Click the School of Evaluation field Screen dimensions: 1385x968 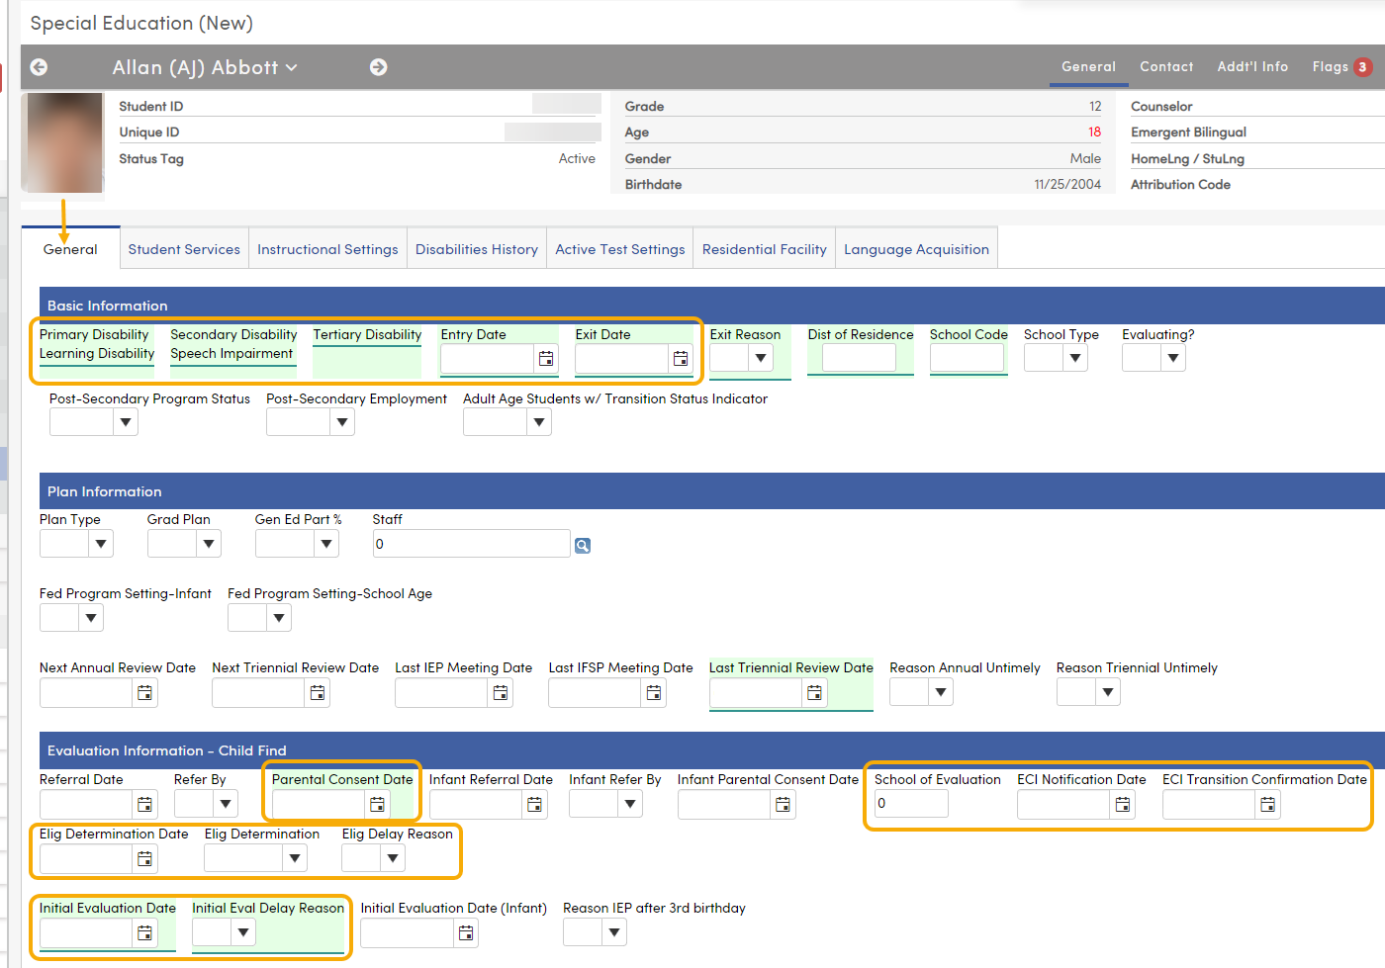pos(910,804)
